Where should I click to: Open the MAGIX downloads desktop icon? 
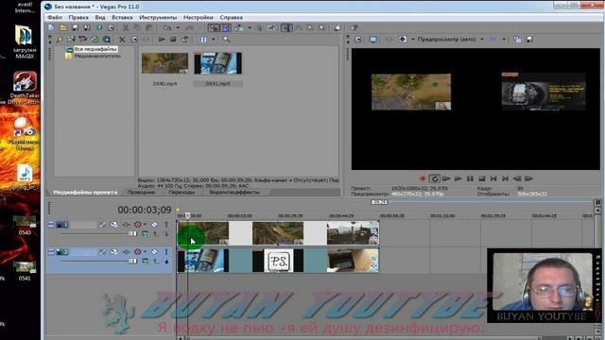pos(25,42)
